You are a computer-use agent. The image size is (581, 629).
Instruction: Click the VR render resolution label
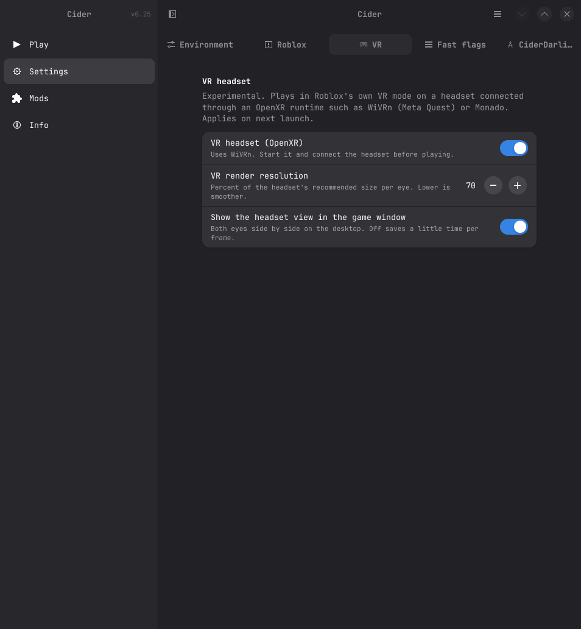[259, 176]
